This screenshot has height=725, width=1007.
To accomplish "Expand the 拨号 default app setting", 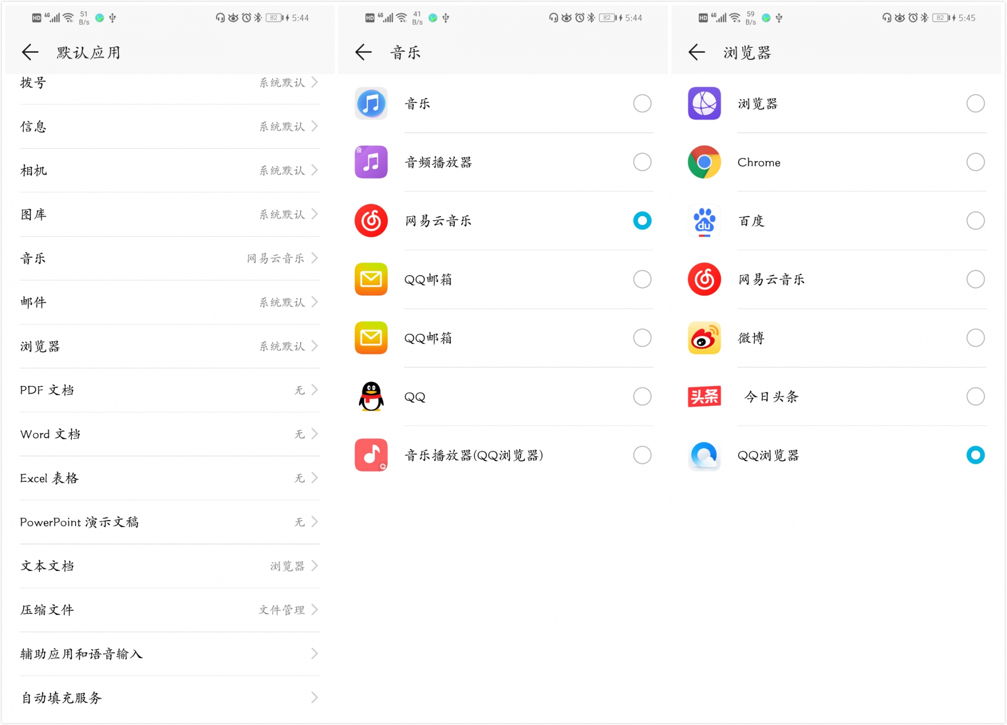I will click(169, 83).
